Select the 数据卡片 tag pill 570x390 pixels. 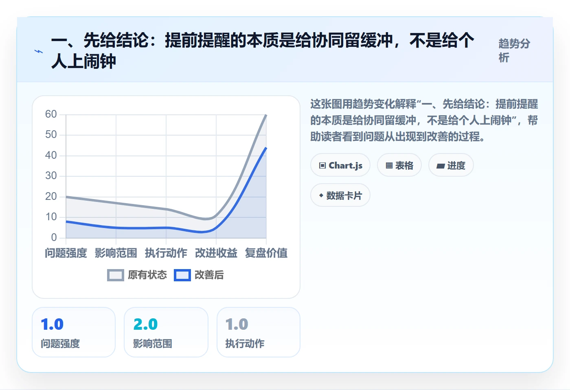pos(340,195)
